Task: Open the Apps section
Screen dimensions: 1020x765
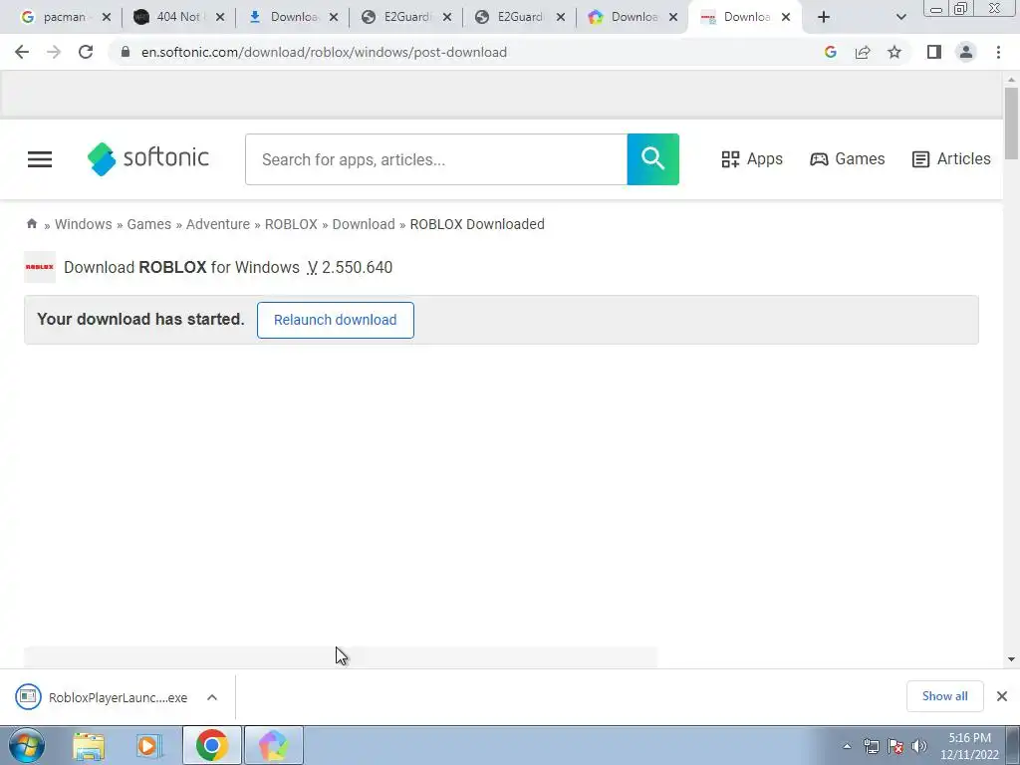Action: [752, 158]
